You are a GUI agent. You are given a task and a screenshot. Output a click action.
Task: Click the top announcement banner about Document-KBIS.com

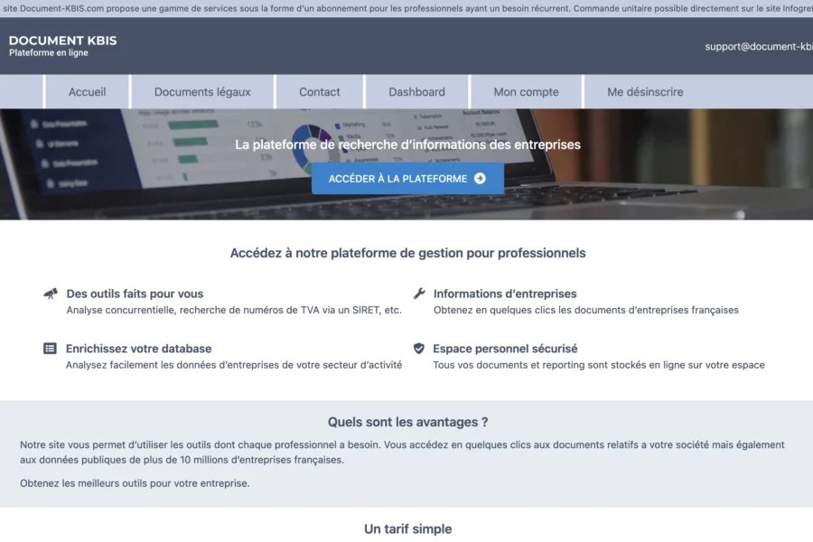(x=406, y=8)
